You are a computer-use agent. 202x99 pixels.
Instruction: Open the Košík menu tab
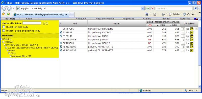tap(29, 19)
